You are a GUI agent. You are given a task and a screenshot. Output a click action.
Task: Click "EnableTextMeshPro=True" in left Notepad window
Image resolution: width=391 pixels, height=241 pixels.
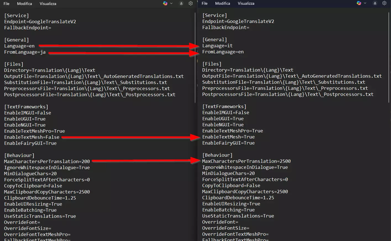click(x=35, y=131)
